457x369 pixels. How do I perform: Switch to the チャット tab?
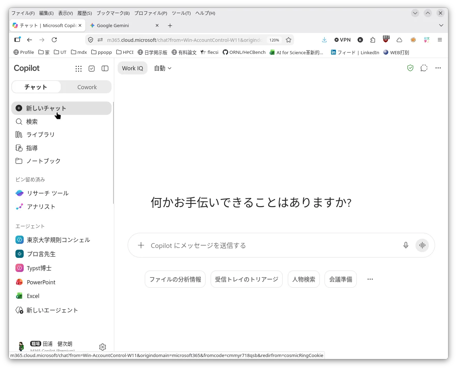click(36, 87)
